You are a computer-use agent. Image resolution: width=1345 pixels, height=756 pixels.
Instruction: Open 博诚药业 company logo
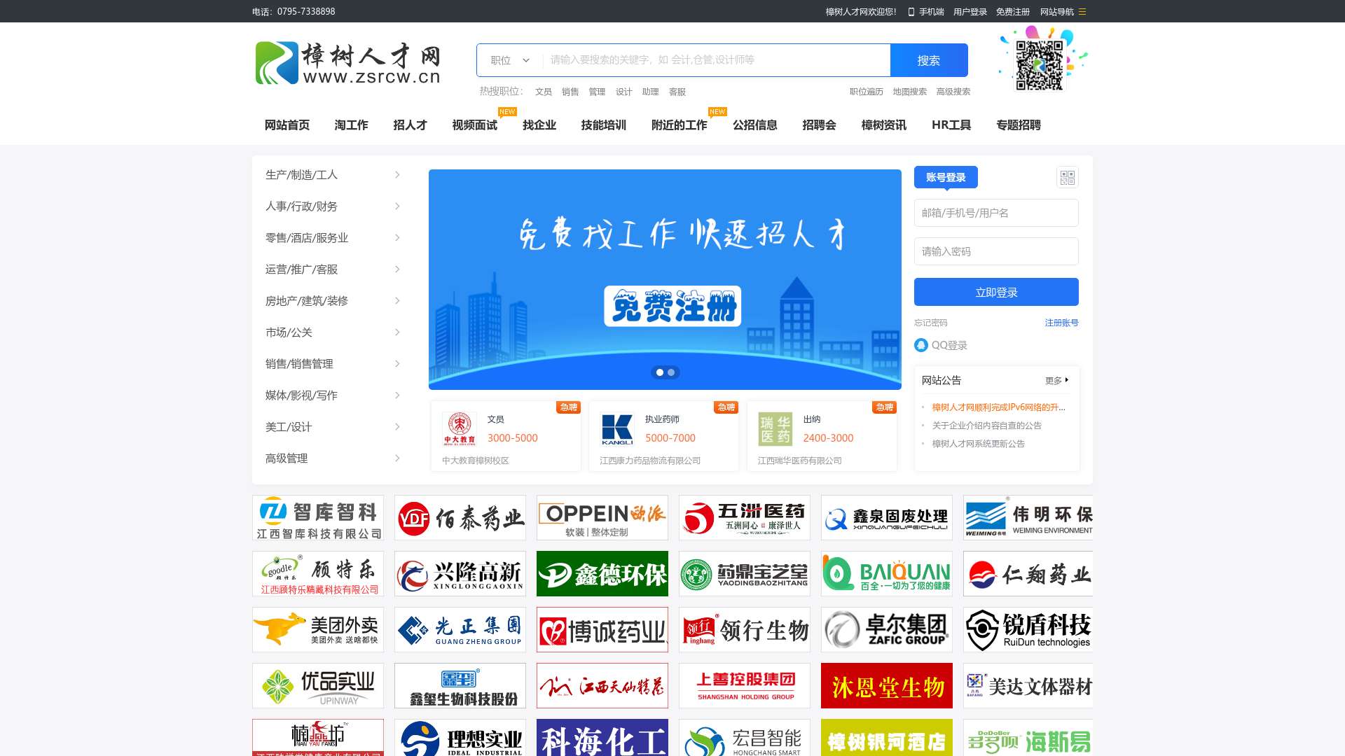(x=602, y=630)
